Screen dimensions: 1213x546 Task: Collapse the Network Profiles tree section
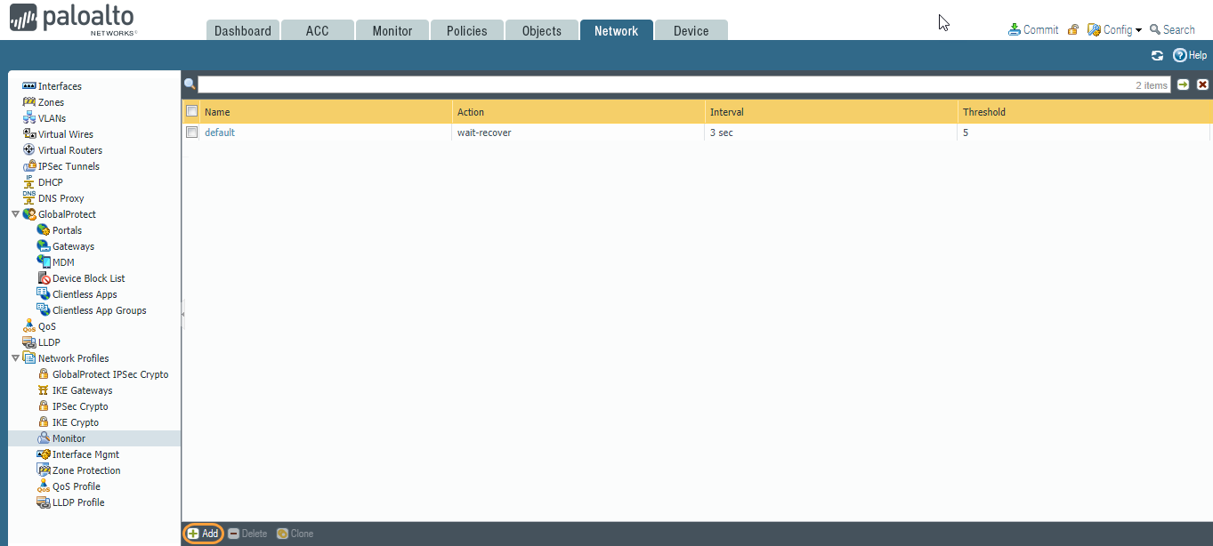pyautogui.click(x=14, y=357)
